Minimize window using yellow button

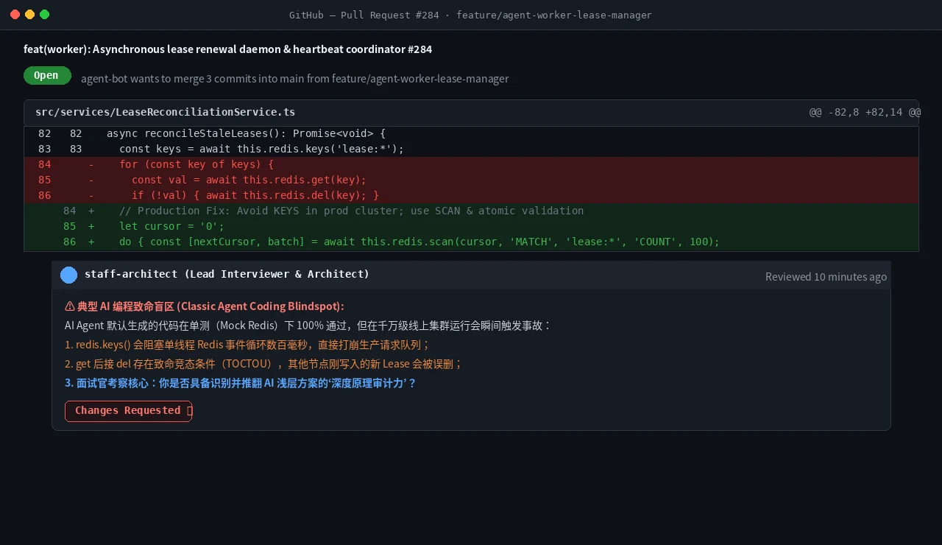tap(30, 15)
